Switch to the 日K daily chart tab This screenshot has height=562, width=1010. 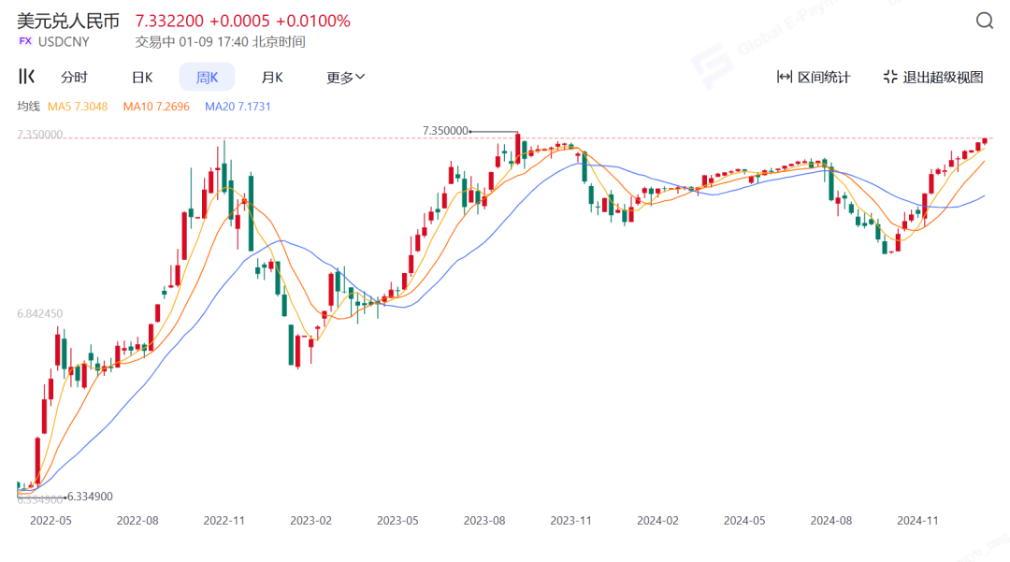pyautogui.click(x=142, y=78)
